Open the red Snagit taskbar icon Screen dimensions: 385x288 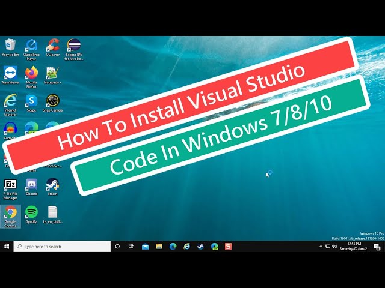coord(229,247)
